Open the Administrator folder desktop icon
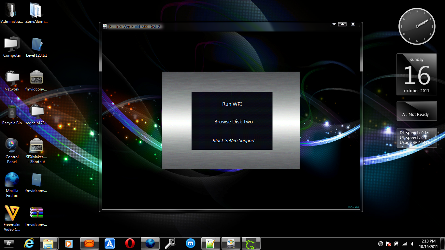 [12, 13]
